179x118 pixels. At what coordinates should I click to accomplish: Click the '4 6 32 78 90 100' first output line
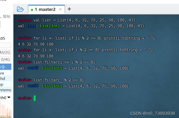[x=36, y=44]
